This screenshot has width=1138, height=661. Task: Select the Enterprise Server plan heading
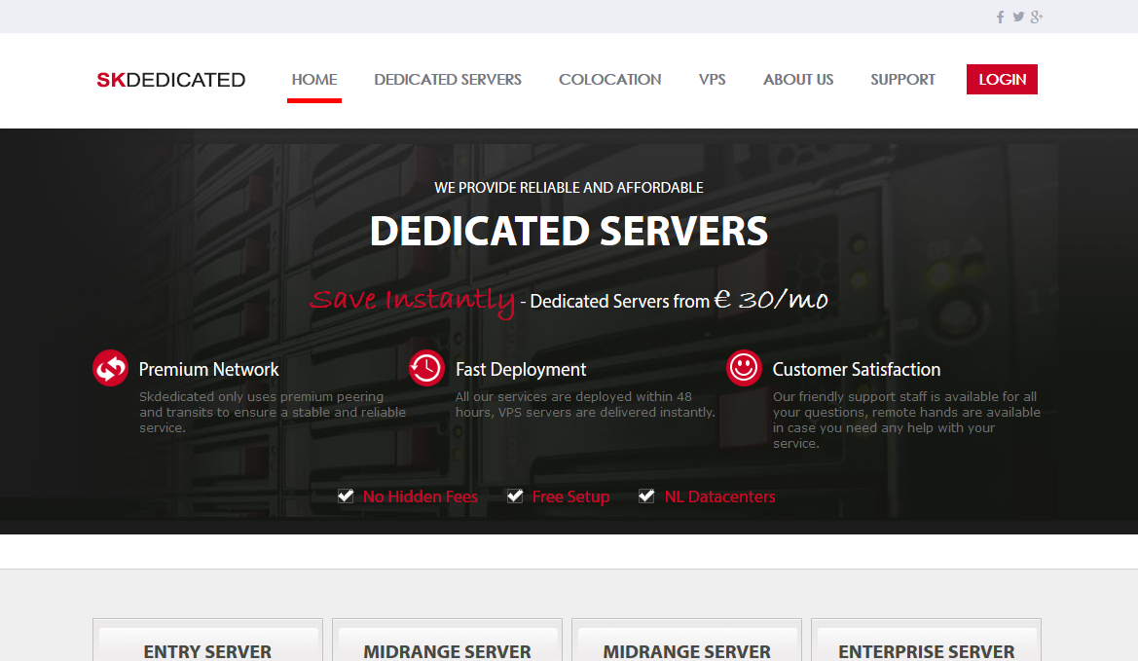926,651
